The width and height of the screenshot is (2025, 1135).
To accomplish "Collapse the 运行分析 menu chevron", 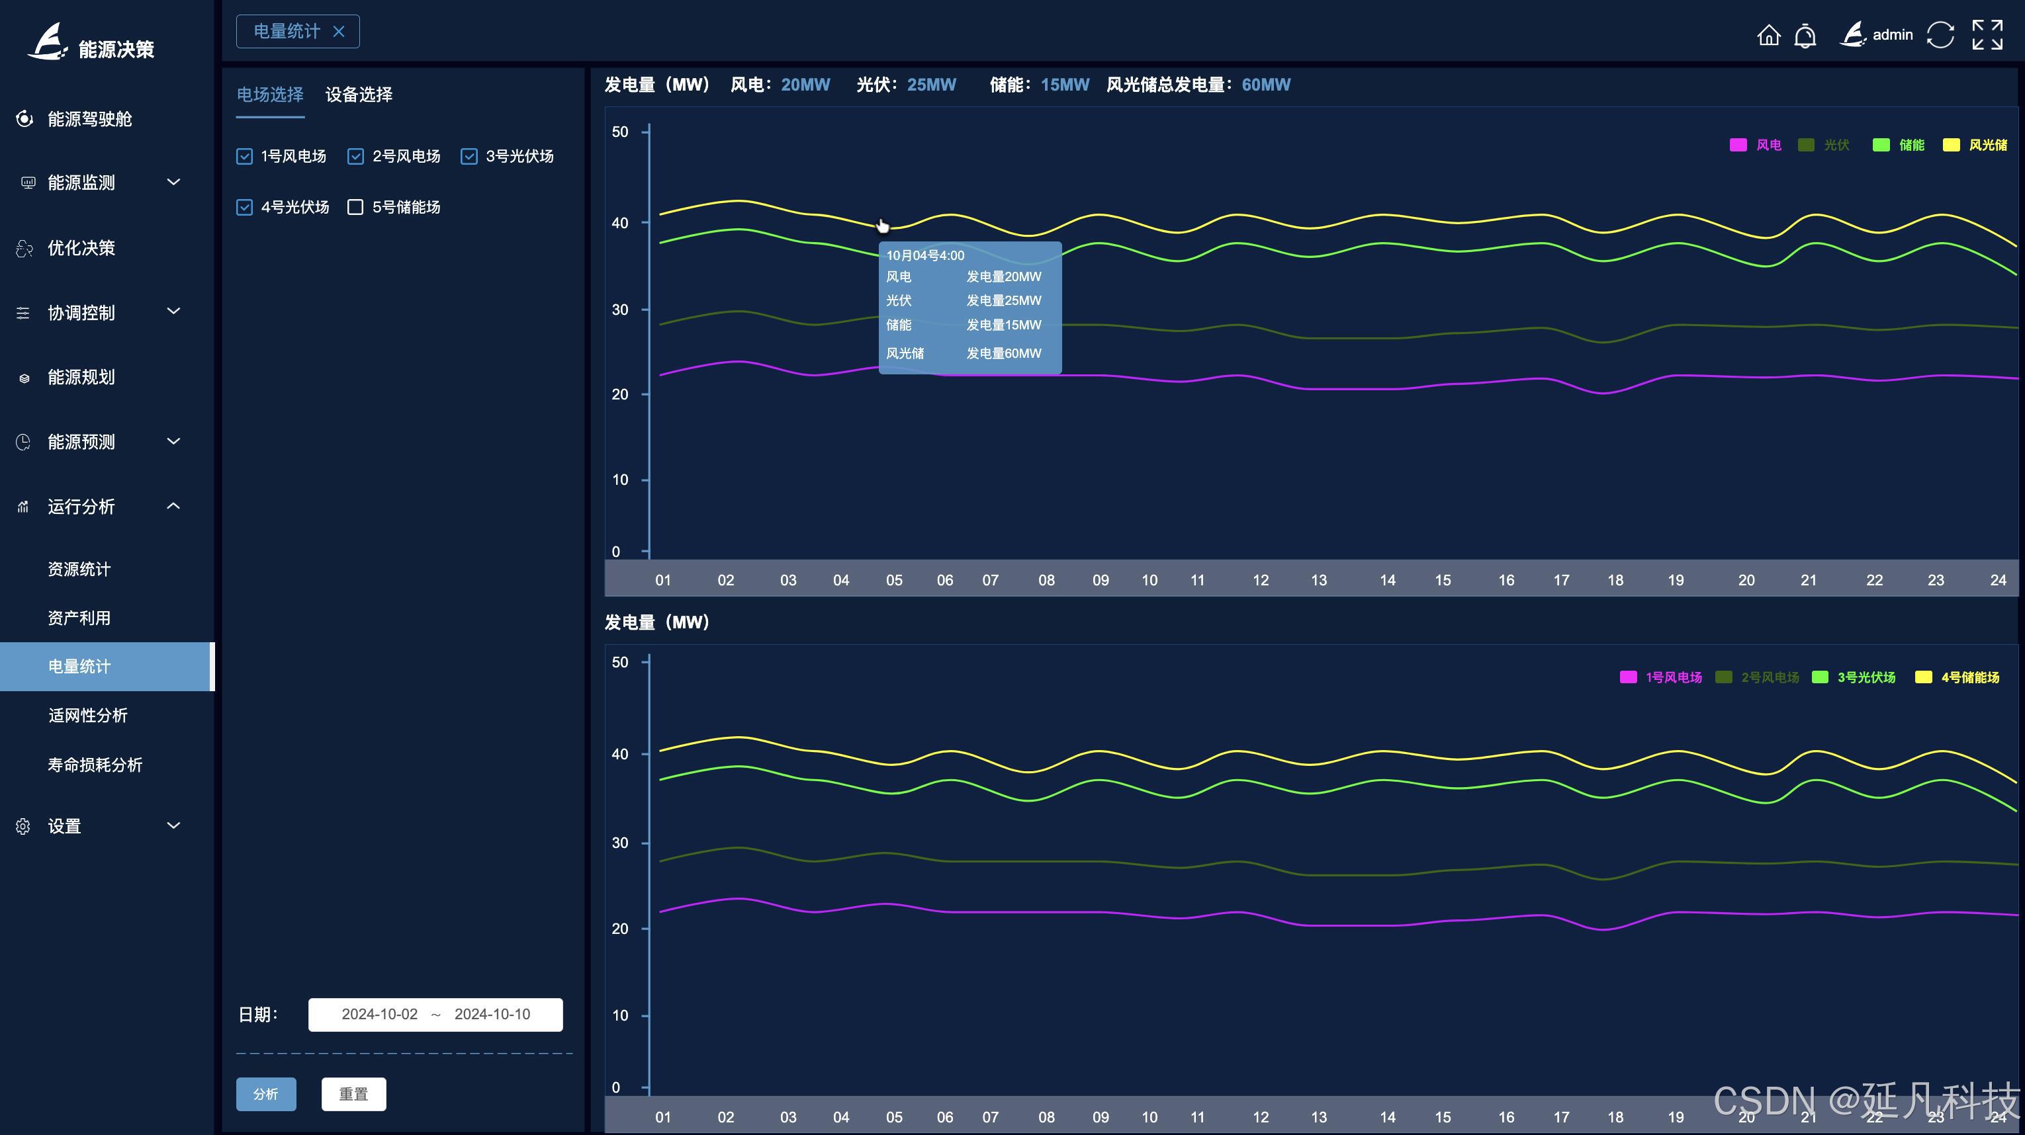I will (x=174, y=507).
